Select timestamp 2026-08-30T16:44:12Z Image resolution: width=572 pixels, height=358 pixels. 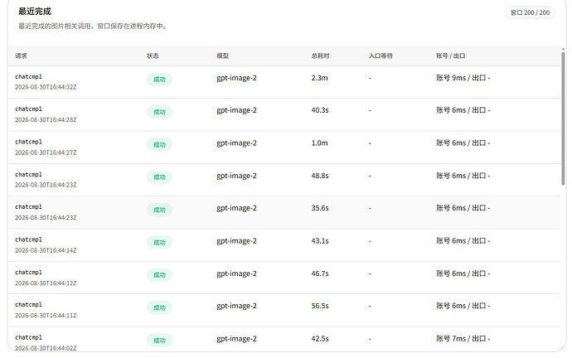[46, 283]
